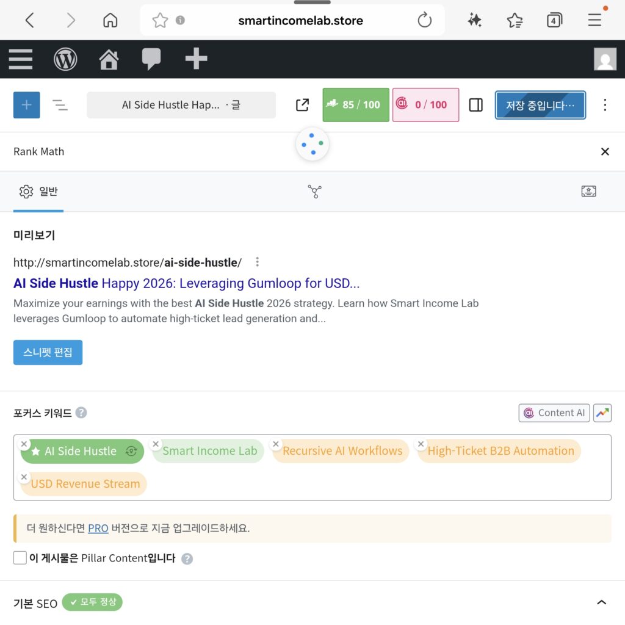The height and width of the screenshot is (625, 625).
Task: View post via external link icon
Action: 302,105
